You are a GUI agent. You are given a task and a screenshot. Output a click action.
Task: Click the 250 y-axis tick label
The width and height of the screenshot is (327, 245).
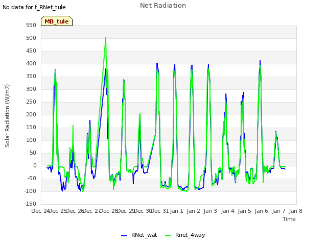[31, 102]
